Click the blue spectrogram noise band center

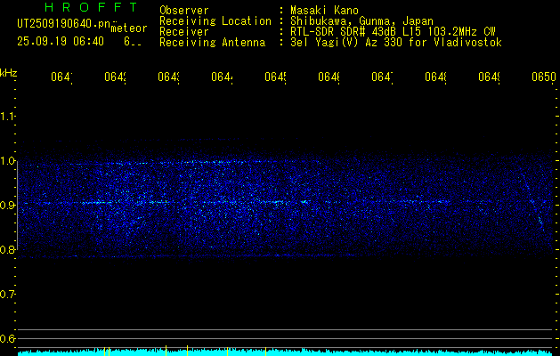285,206
